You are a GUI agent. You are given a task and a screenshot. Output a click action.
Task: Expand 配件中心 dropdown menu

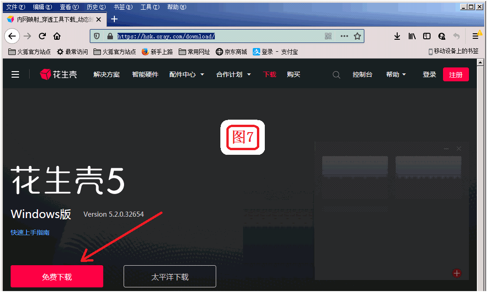tap(187, 74)
